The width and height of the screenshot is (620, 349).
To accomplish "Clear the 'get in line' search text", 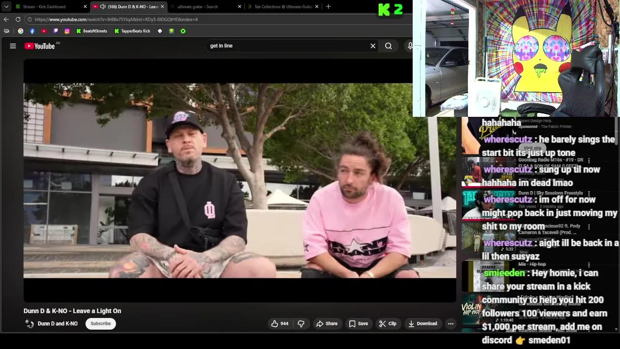I will 373,46.
